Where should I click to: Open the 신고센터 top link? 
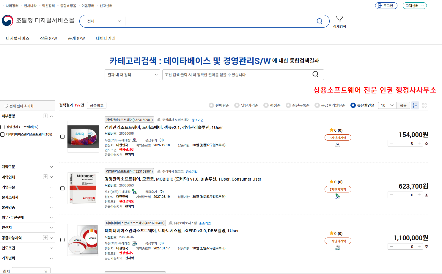click(x=106, y=6)
